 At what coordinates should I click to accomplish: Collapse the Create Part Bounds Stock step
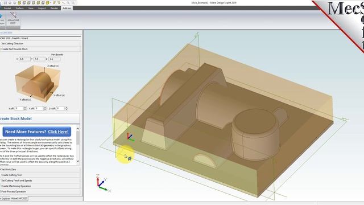point(40,49)
